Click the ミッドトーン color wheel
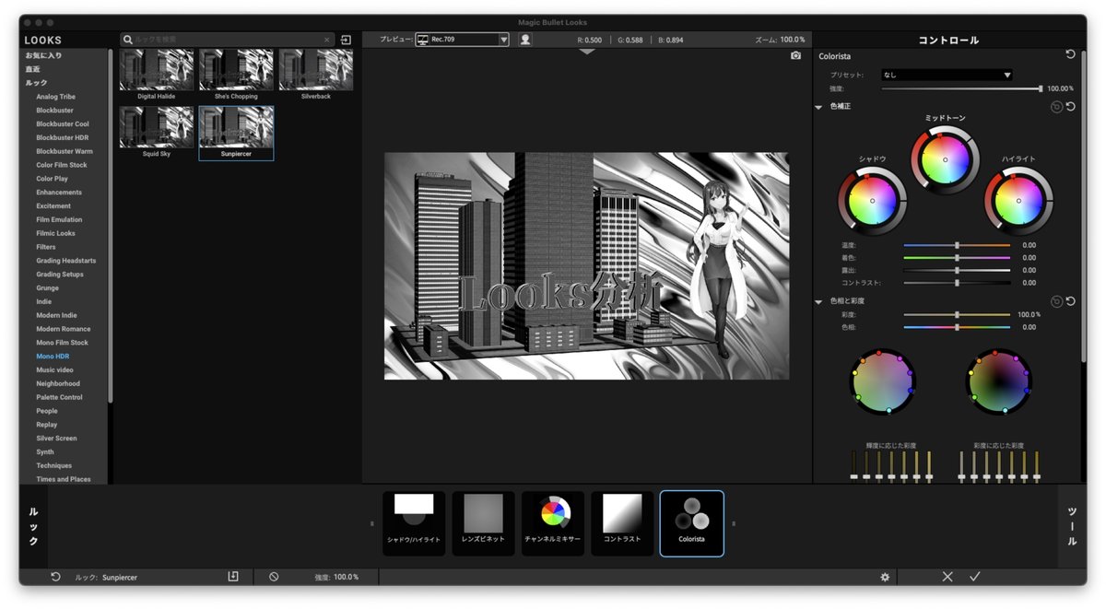 click(x=945, y=160)
